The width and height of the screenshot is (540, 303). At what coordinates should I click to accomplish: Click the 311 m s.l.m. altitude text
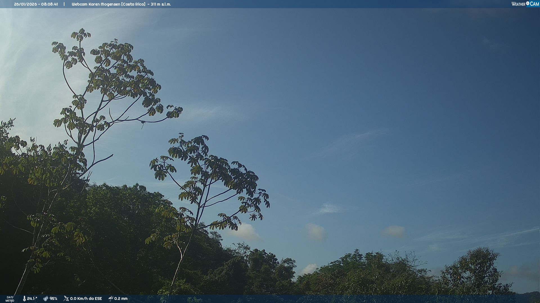pos(161,4)
